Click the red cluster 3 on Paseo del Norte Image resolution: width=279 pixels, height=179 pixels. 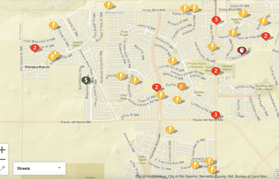pyautogui.click(x=216, y=115)
